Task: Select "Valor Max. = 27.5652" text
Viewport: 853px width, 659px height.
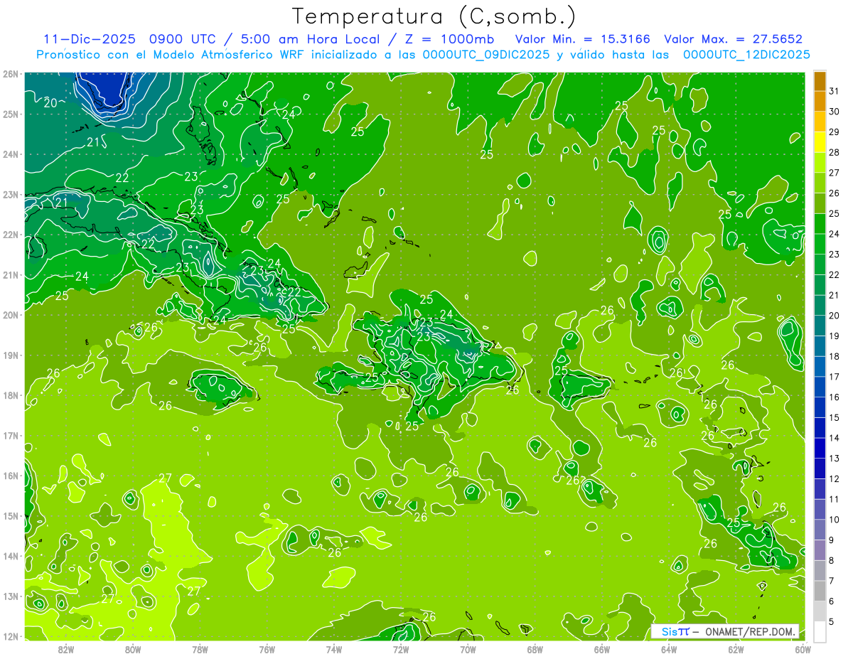Action: pos(734,39)
